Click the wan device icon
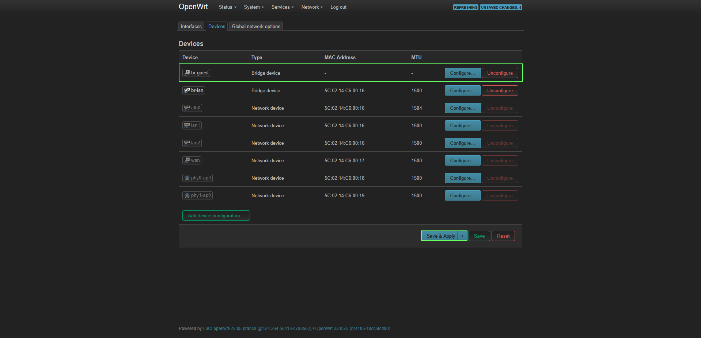 [x=187, y=160]
